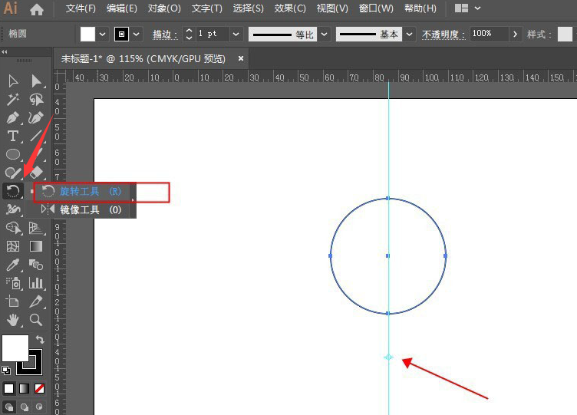The image size is (577, 415).
Task: Swap fill and stroke colors
Action: 40,339
